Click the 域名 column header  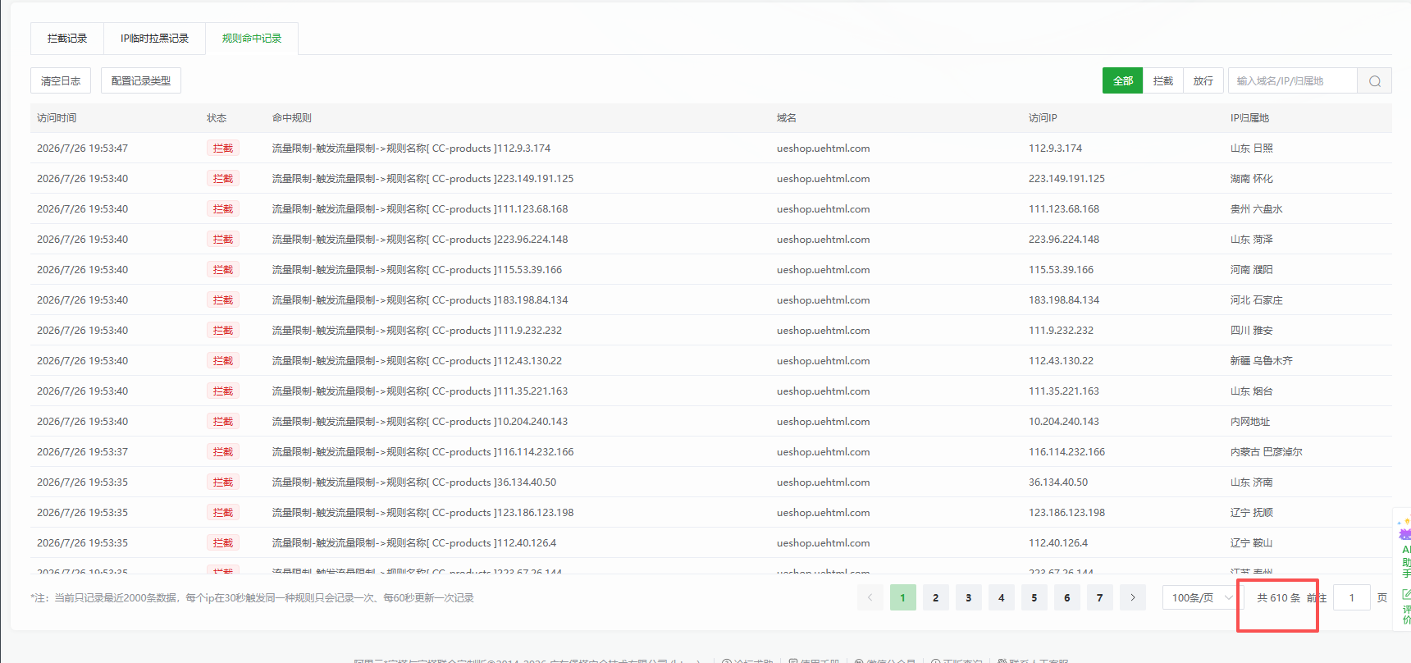tap(787, 118)
